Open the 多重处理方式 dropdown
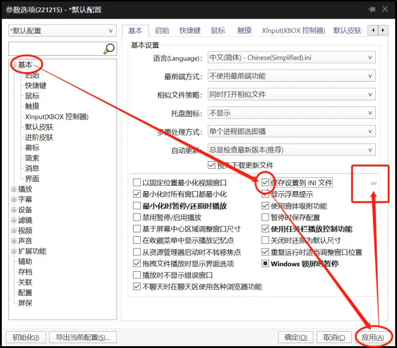The width and height of the screenshot is (397, 348). (x=292, y=131)
